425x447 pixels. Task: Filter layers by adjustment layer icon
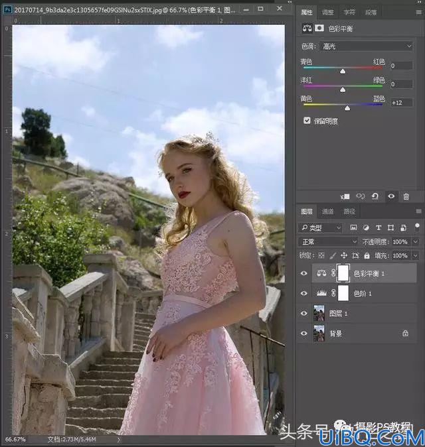pyautogui.click(x=366, y=227)
